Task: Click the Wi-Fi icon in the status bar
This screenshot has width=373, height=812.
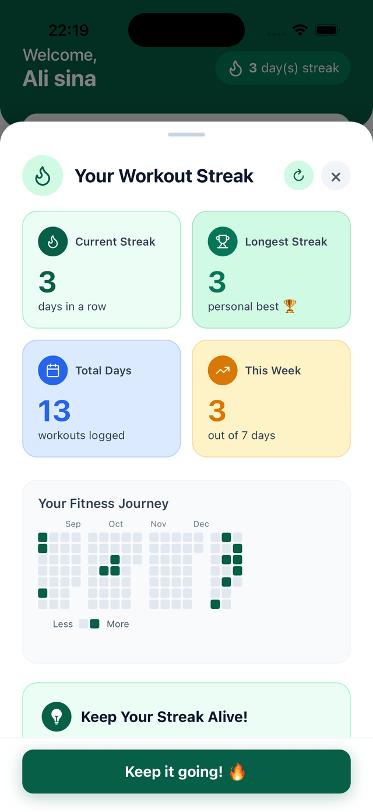Action: (x=300, y=29)
